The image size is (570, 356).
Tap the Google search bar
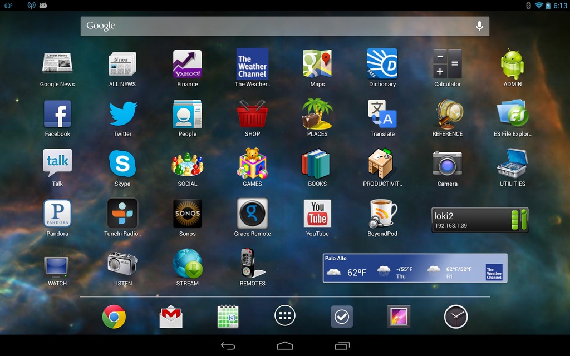coord(284,26)
